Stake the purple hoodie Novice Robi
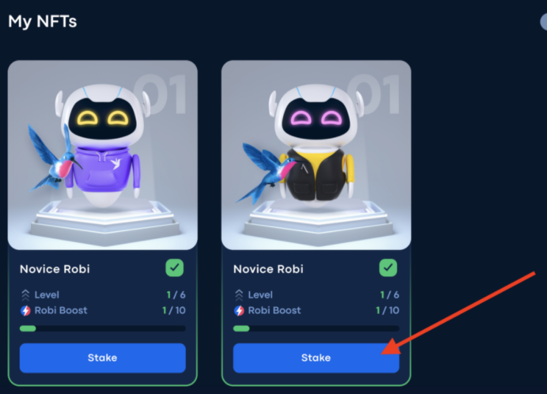Screen dimensions: 547x394 (103, 358)
